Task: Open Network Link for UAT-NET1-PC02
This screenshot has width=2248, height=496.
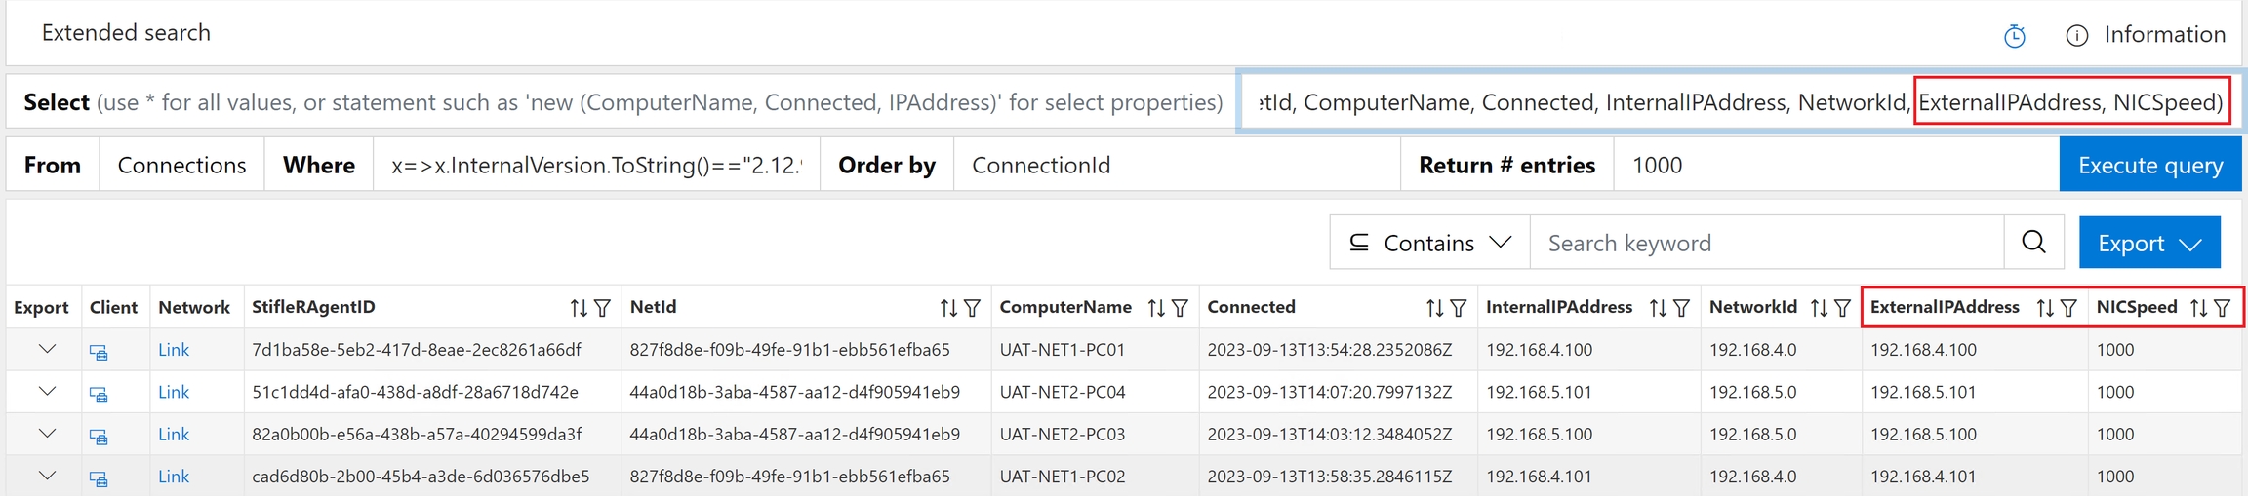Action: 174,477
